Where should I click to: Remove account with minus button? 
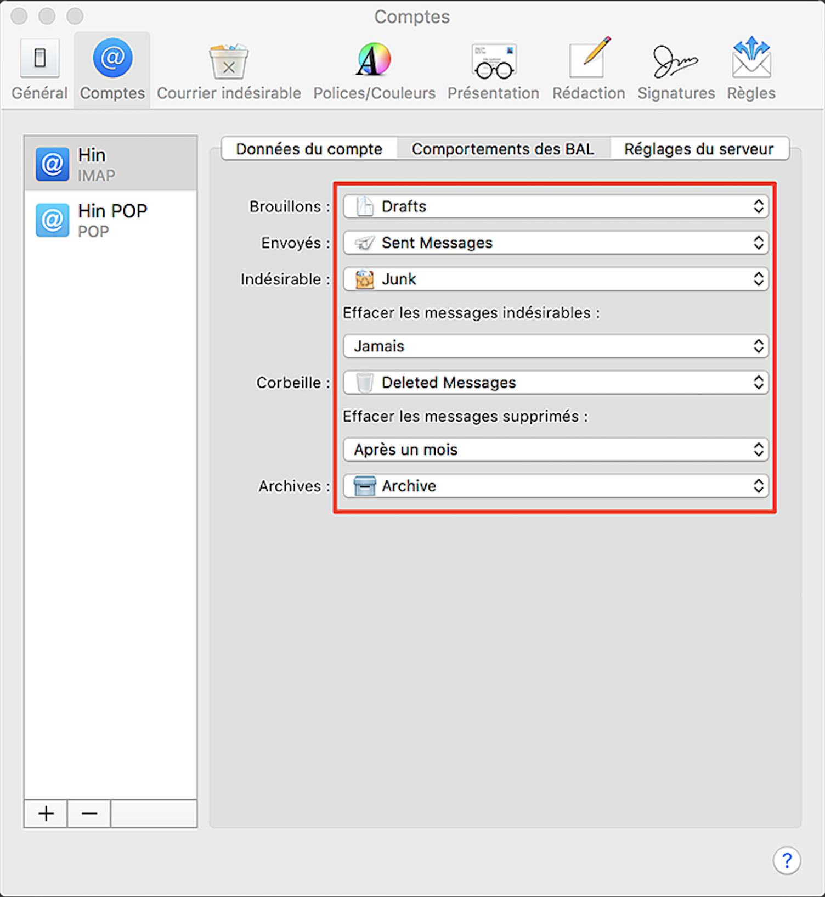point(89,814)
